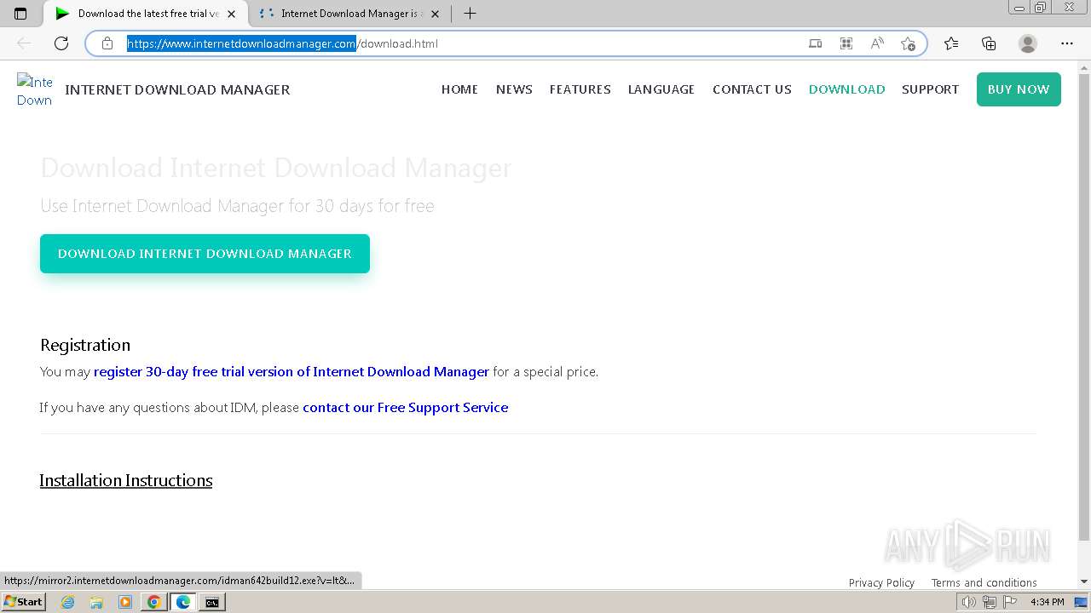
Task: Open File Explorer folder from taskbar
Action: pos(96,602)
